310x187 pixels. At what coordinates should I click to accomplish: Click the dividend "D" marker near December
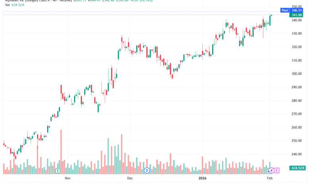point(147,170)
